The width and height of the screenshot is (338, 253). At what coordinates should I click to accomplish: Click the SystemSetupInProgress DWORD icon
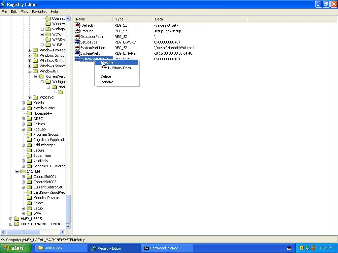(x=77, y=59)
